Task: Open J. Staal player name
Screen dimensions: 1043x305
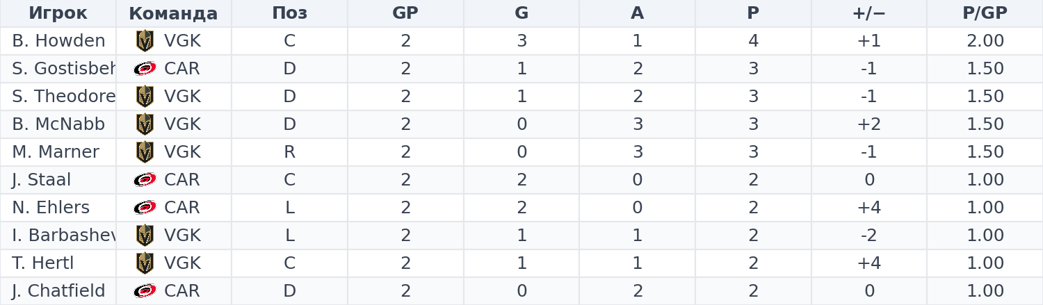Action: pos(42,180)
